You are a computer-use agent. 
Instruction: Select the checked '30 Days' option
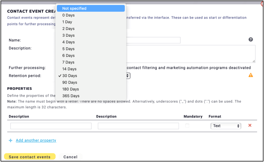(91, 76)
